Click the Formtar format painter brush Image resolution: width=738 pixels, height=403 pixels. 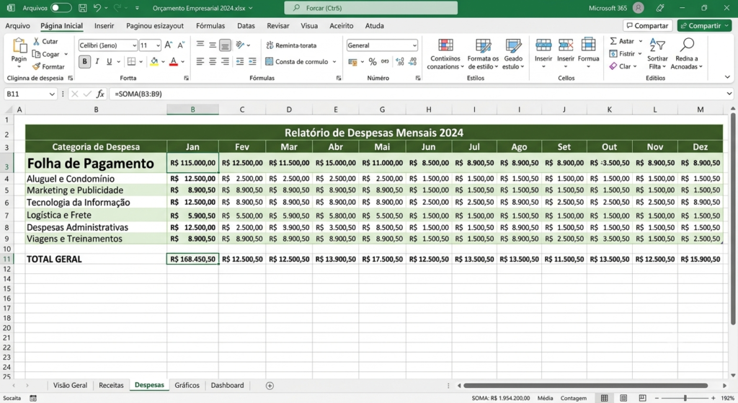coord(36,67)
